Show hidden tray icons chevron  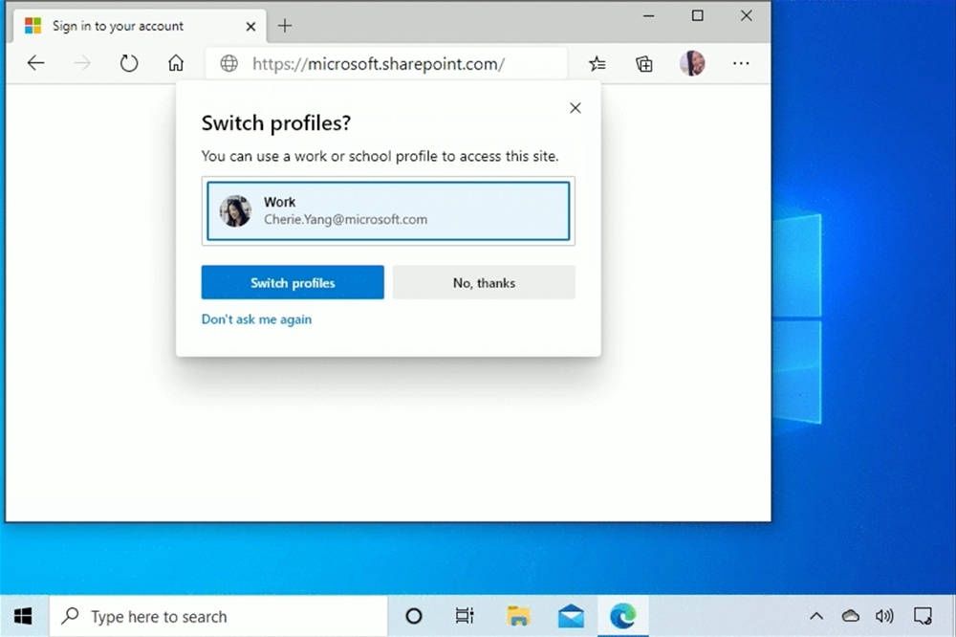coord(816,616)
